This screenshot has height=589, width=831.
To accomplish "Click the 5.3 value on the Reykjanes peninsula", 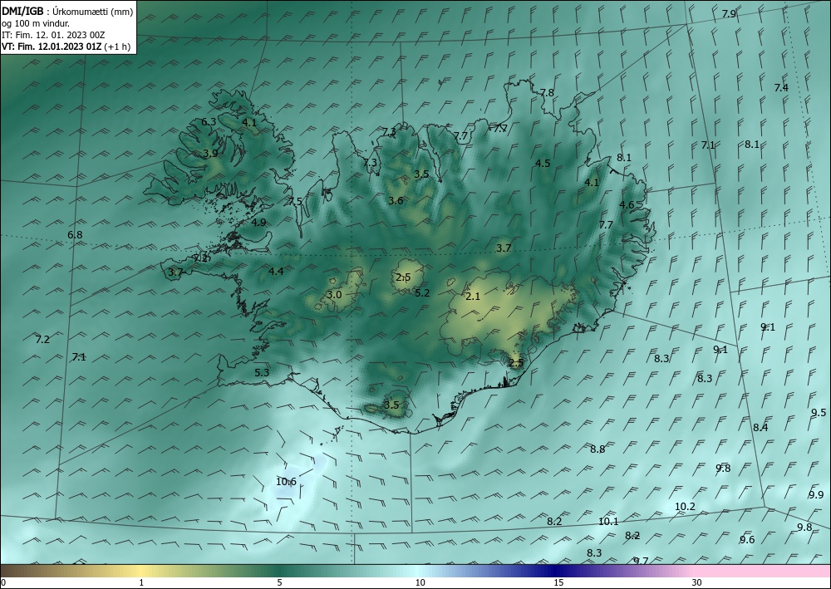I will [262, 372].
